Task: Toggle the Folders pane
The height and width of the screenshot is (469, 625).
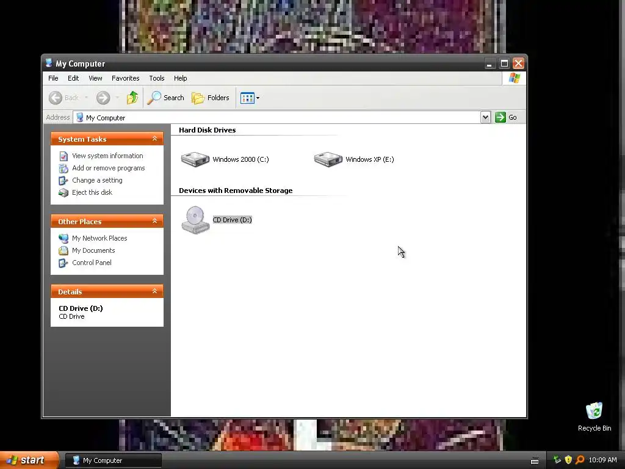Action: coord(211,98)
